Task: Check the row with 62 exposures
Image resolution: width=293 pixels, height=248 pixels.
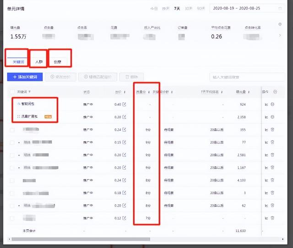Action: [12, 206]
